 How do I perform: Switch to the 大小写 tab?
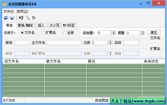tap(54, 25)
